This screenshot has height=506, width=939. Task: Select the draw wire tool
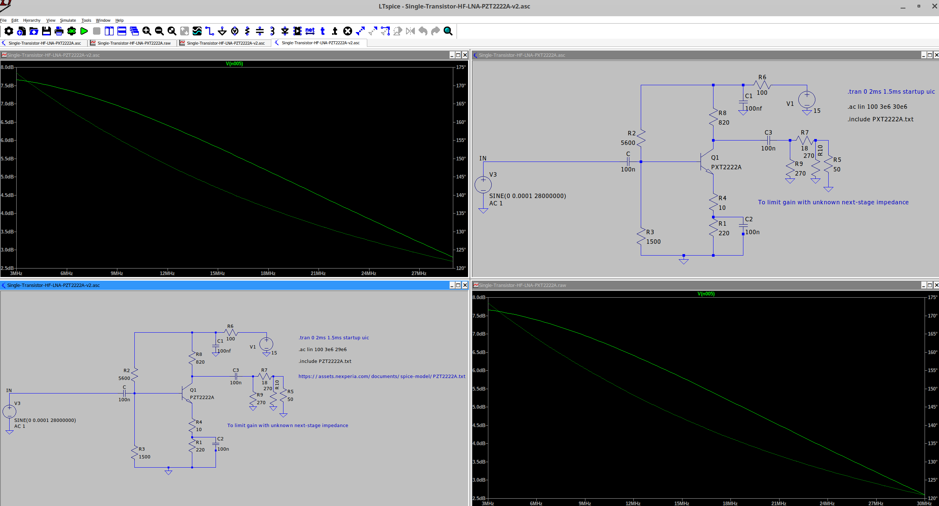[x=209, y=31]
